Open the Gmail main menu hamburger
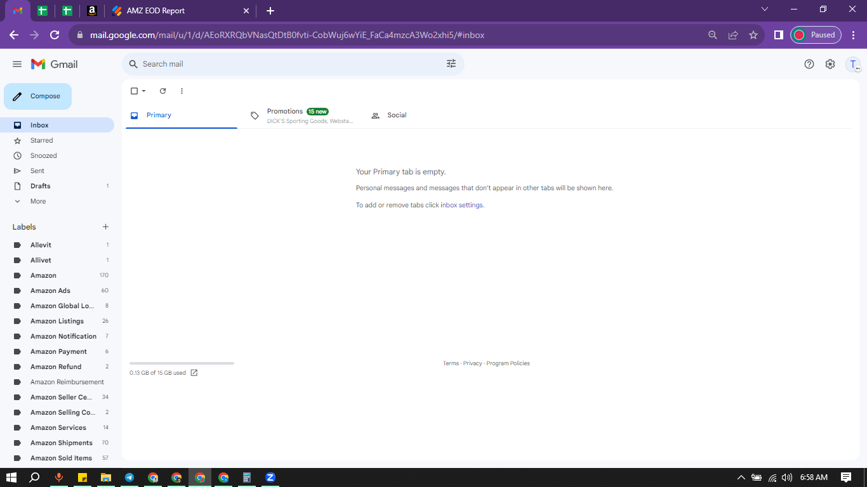The width and height of the screenshot is (867, 487). click(x=17, y=64)
